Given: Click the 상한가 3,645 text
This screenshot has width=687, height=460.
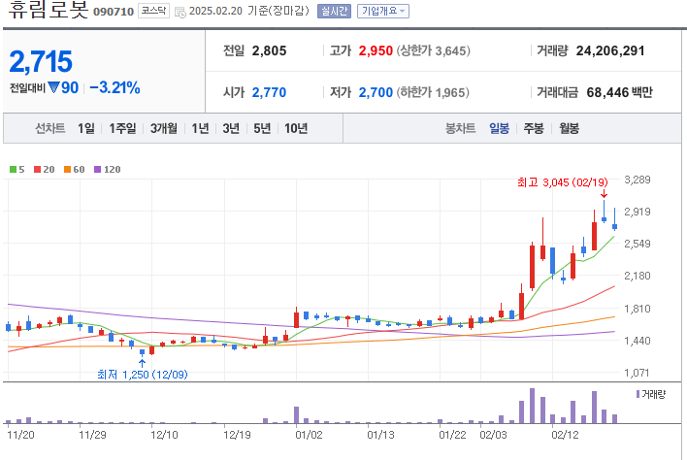Looking at the screenshot, I should pos(434,50).
